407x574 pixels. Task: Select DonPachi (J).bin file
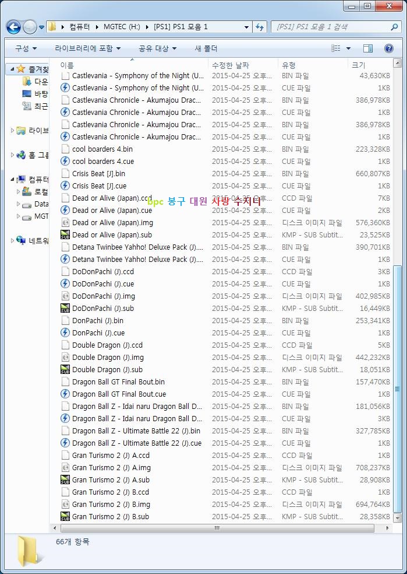click(x=98, y=320)
